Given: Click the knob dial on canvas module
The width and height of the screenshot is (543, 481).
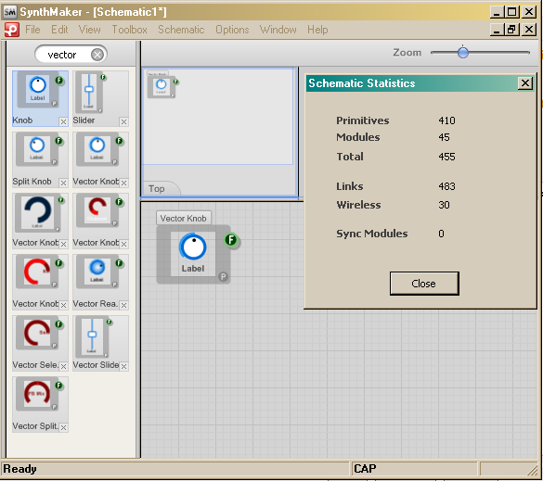Looking at the screenshot, I should (x=193, y=247).
